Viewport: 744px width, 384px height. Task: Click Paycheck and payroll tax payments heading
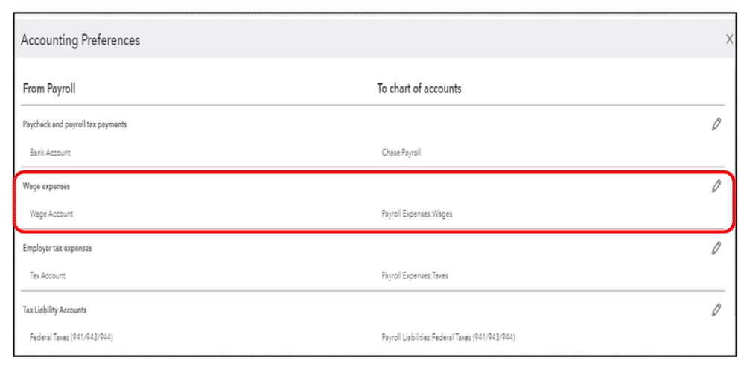(x=75, y=124)
